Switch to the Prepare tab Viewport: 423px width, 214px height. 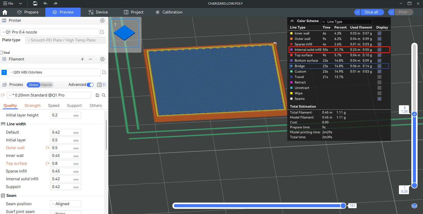pyautogui.click(x=28, y=12)
